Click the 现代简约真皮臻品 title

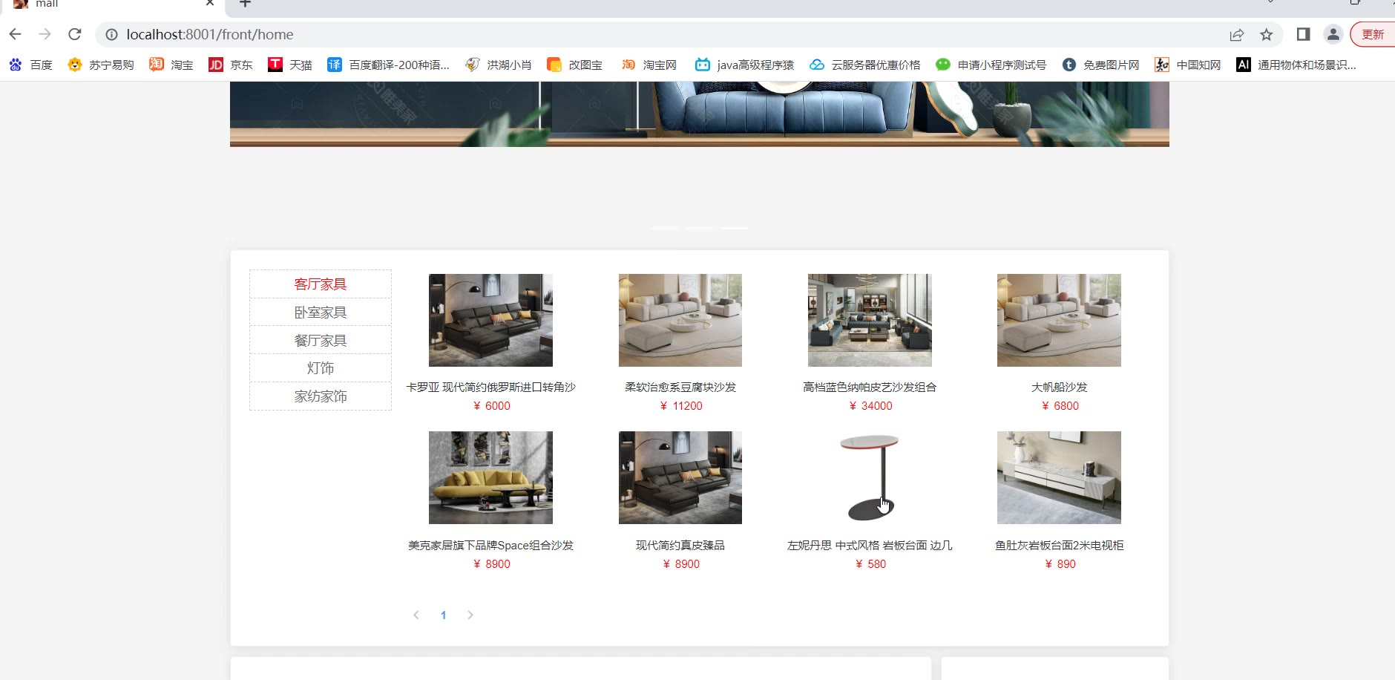[680, 546]
